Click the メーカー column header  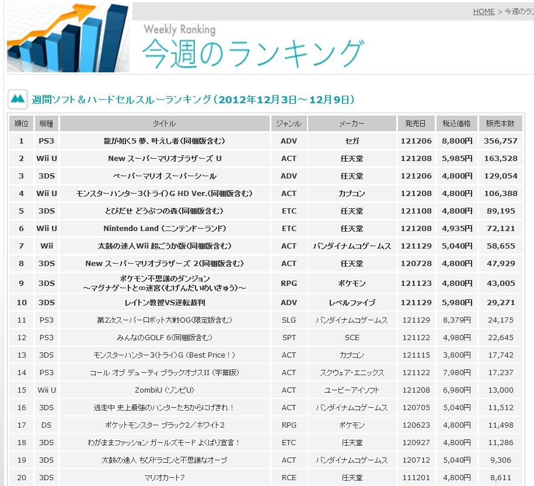[x=352, y=124]
